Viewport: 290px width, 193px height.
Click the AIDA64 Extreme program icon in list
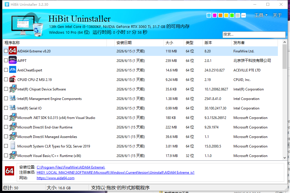[x=13, y=51]
